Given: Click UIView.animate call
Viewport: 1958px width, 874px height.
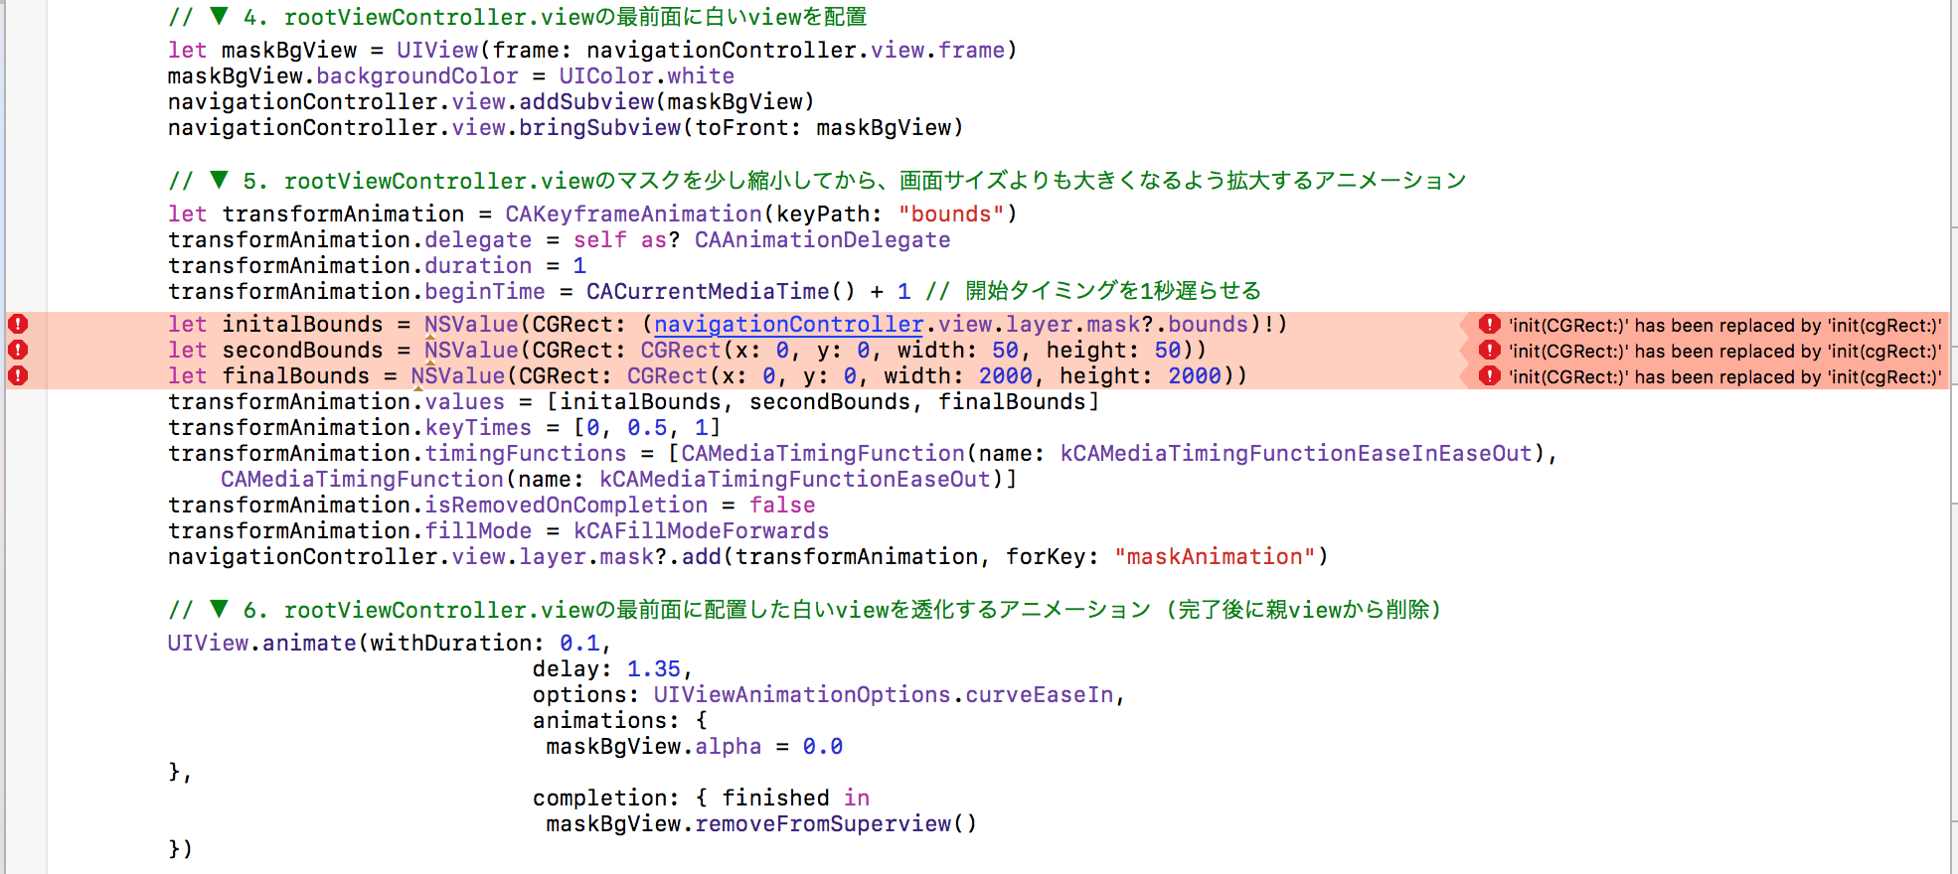Looking at the screenshot, I should tap(261, 644).
